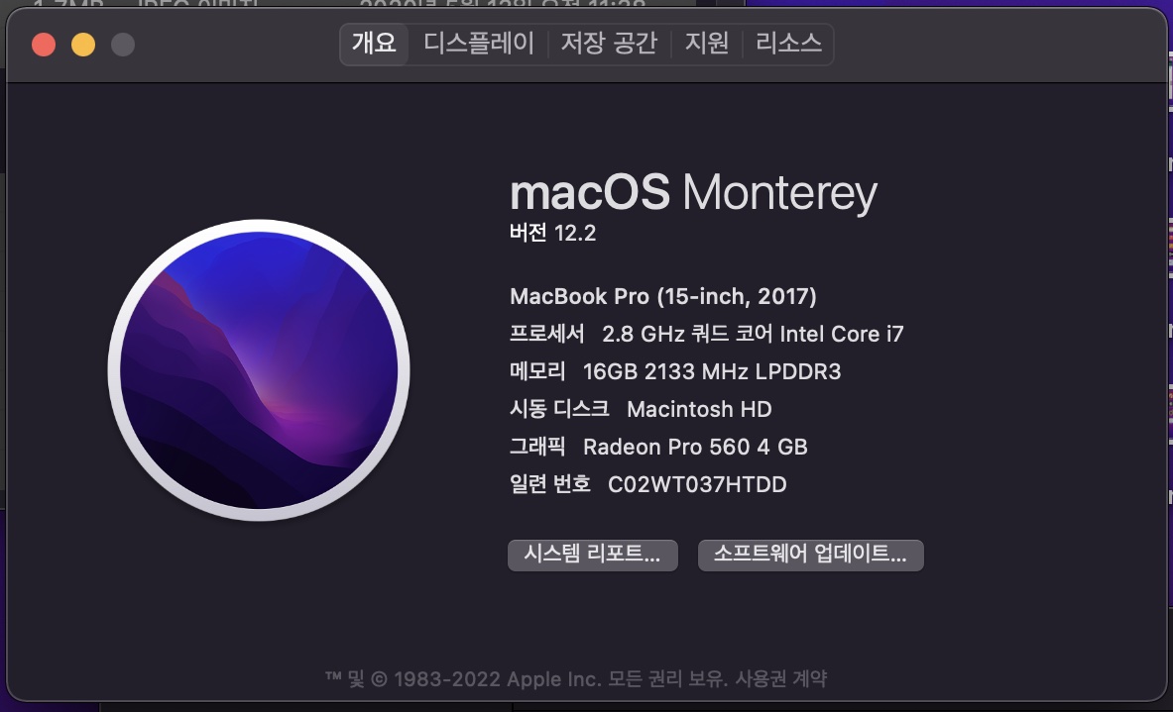The width and height of the screenshot is (1173, 712).
Task: Click the serial number C02WT037HTDD
Action: (697, 484)
